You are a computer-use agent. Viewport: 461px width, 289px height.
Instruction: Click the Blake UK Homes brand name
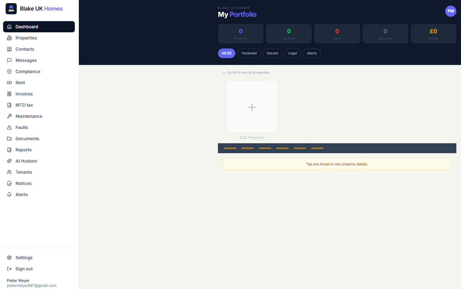click(41, 9)
